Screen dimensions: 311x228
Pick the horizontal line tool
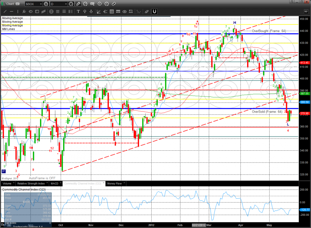pos(12,12)
